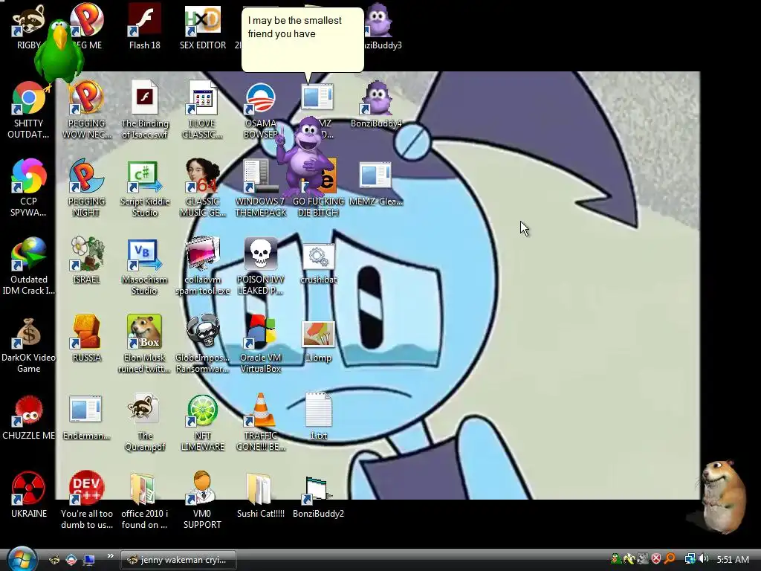Open the MEMZ-Clea... file
Screen dimensions: 761x571
[x=376, y=183]
